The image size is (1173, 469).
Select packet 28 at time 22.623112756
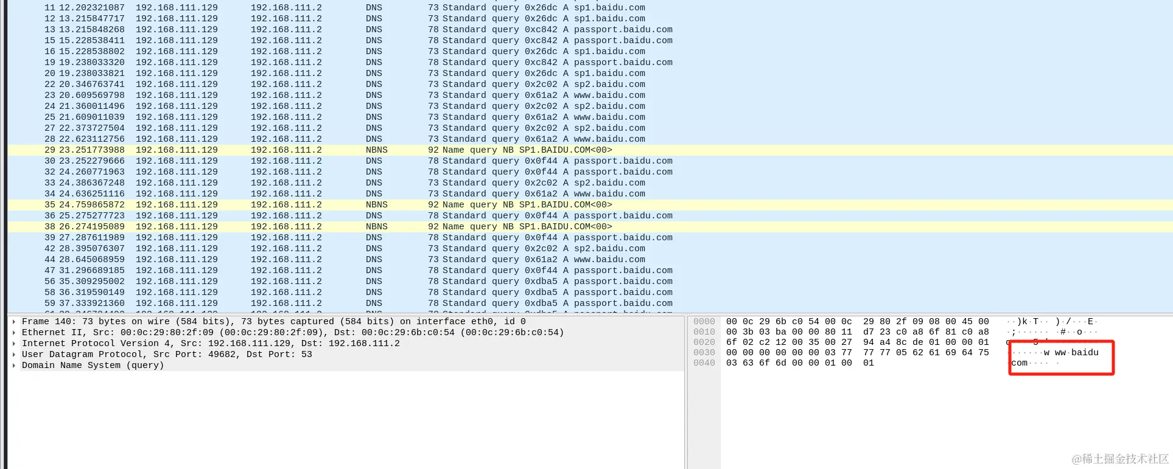click(x=590, y=139)
